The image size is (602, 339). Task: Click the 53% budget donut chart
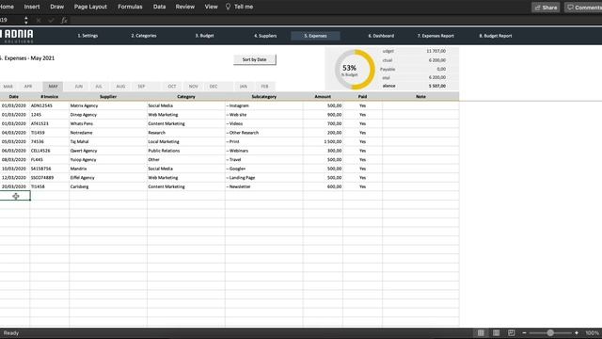pyautogui.click(x=355, y=69)
